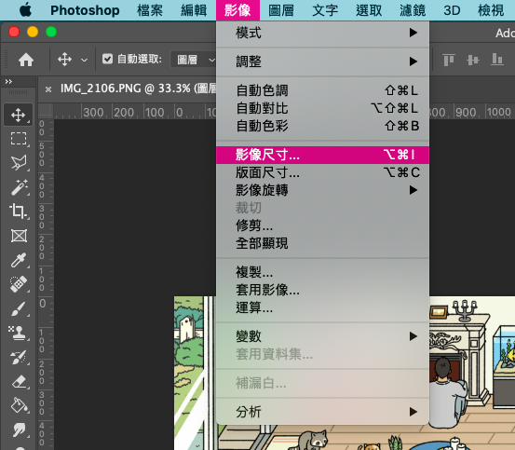Open the 文字 menu in menu bar

325,10
